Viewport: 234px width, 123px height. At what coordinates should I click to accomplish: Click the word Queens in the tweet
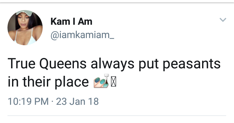pyautogui.click(x=63, y=64)
